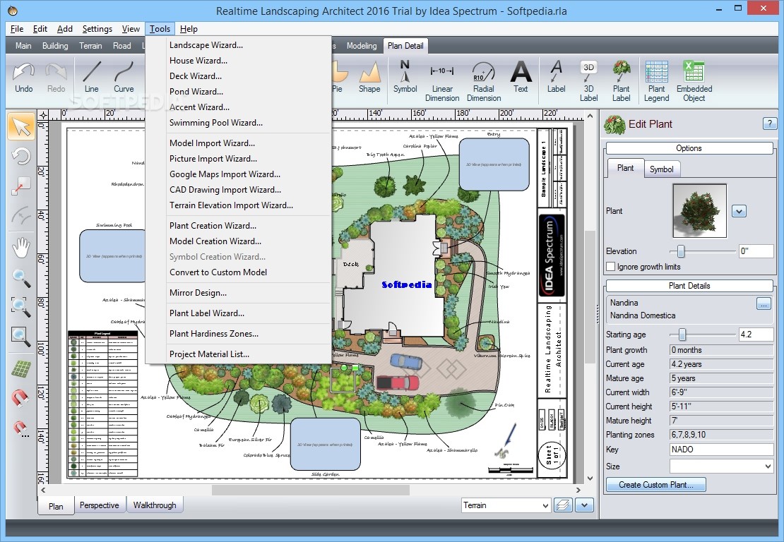Select Google Maps Import Wizard
Screen dimensions: 784x542
pyautogui.click(x=225, y=174)
